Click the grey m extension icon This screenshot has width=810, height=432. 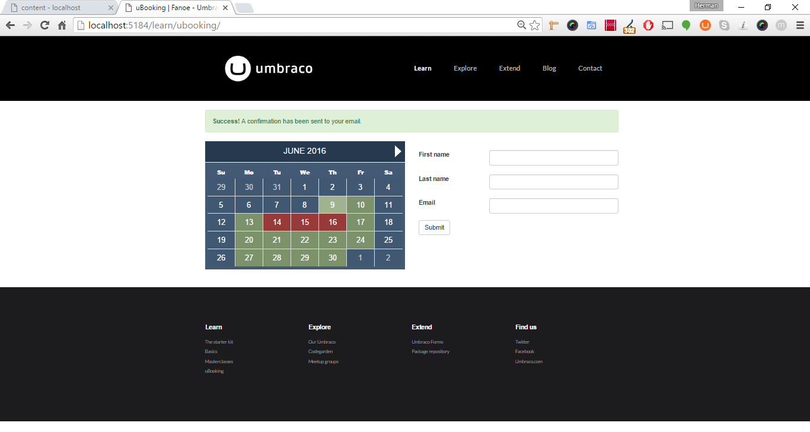(781, 26)
